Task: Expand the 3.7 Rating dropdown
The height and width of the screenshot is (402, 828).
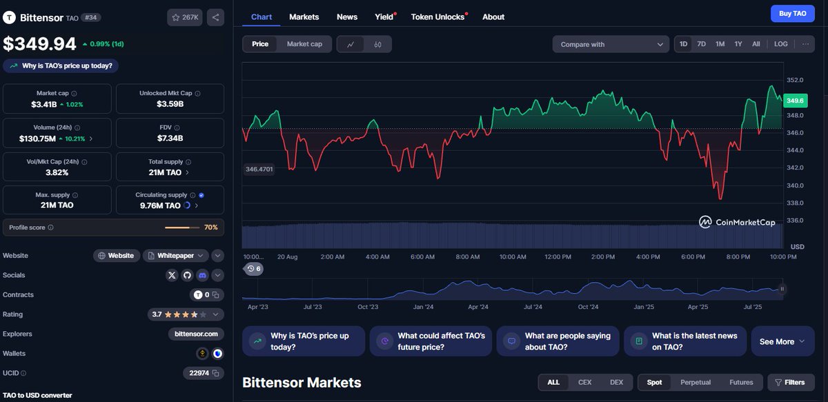Action: point(186,314)
